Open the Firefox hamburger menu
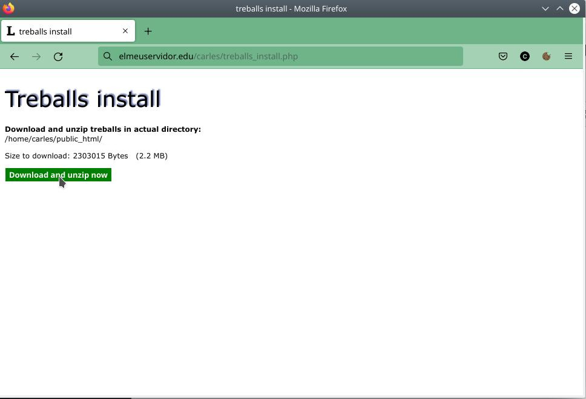Image resolution: width=586 pixels, height=399 pixels. pyautogui.click(x=568, y=56)
